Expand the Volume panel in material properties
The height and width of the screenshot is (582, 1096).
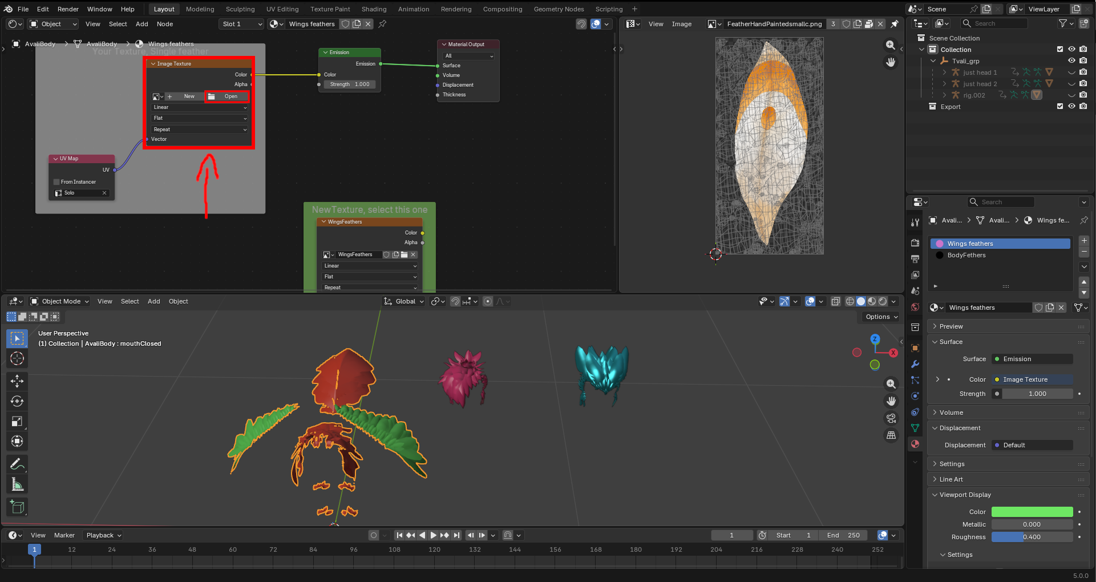click(x=951, y=413)
